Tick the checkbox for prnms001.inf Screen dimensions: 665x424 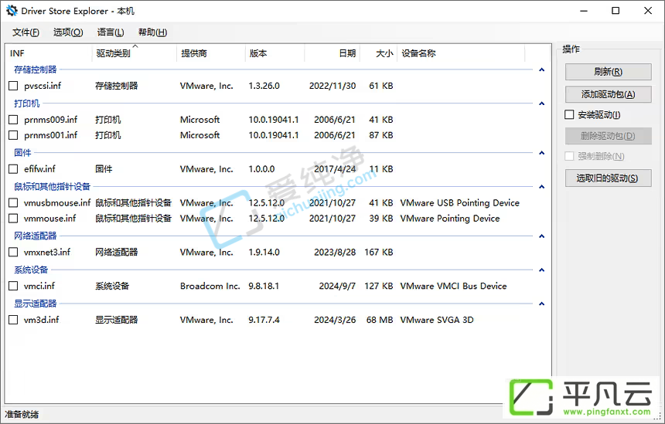[13, 135]
